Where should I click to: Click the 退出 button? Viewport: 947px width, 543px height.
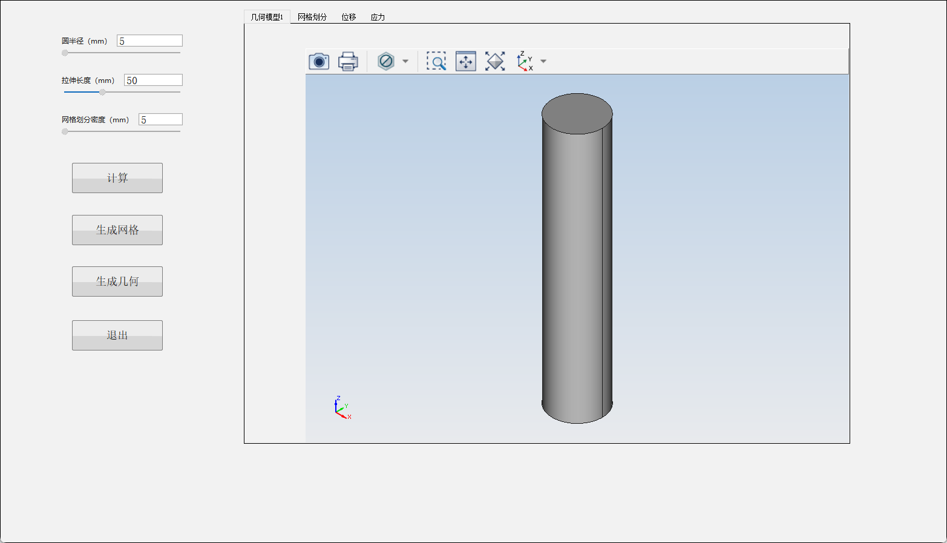[x=117, y=335]
